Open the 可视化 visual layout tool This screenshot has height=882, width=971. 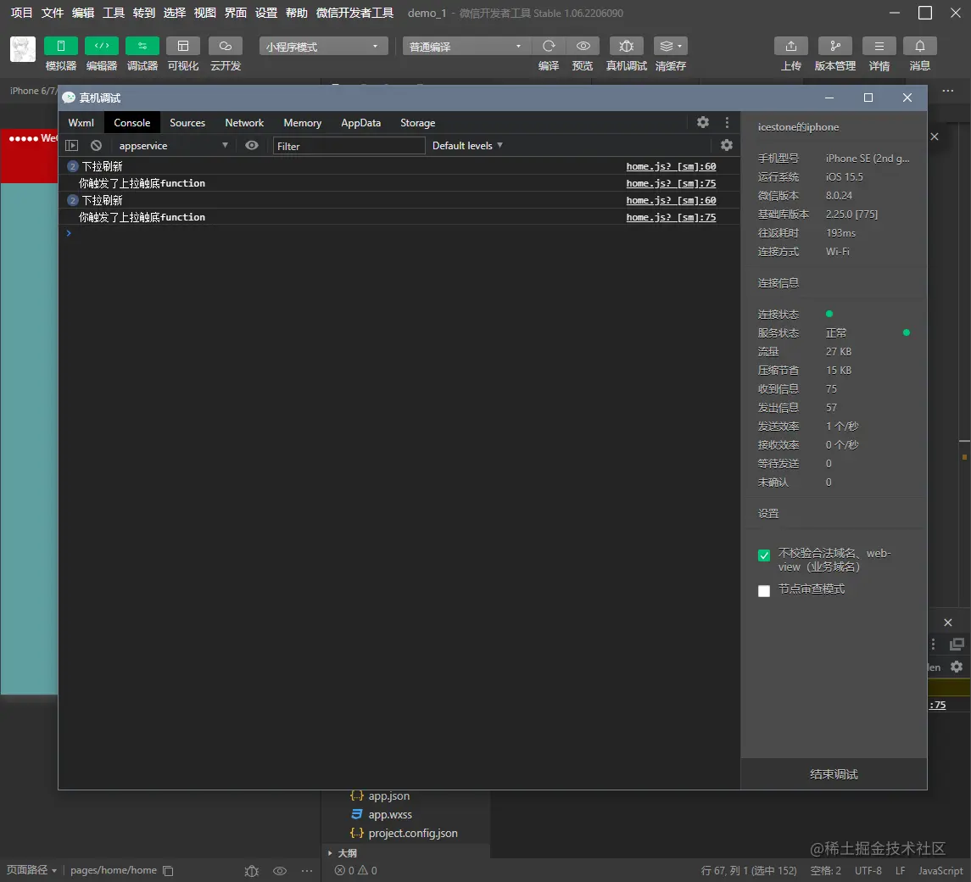pos(183,46)
